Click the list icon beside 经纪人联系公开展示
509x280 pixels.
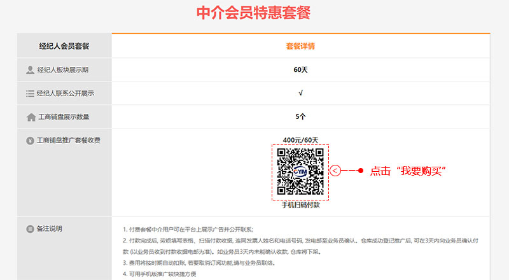click(x=30, y=94)
